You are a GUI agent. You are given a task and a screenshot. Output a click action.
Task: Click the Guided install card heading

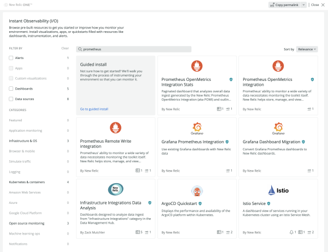click(93, 65)
